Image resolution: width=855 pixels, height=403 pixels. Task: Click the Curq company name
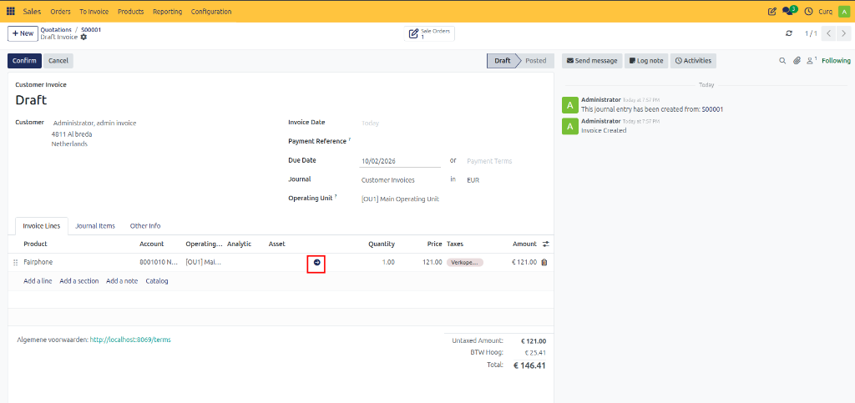tap(825, 12)
